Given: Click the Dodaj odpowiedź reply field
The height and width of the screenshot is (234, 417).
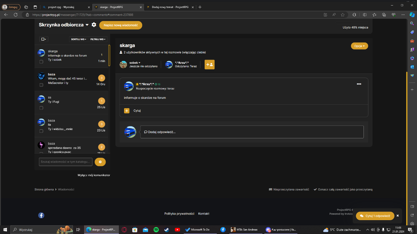Looking at the screenshot, I should [x=252, y=132].
